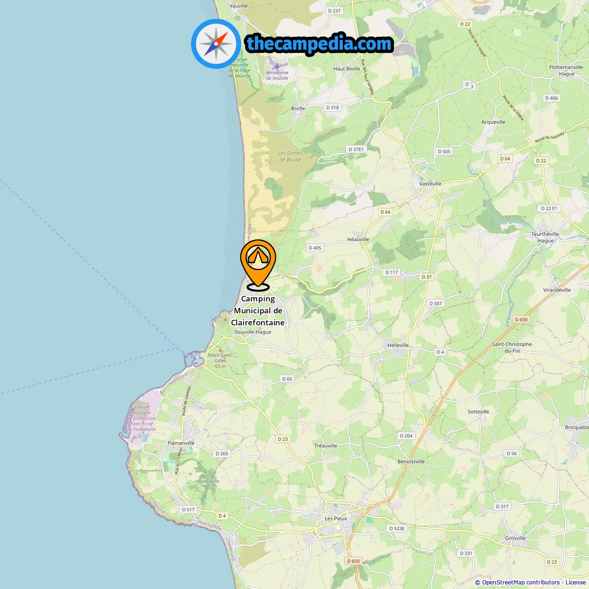The height and width of the screenshot is (589, 589).
Task: Click the Tréauville village label
Action: tap(326, 445)
